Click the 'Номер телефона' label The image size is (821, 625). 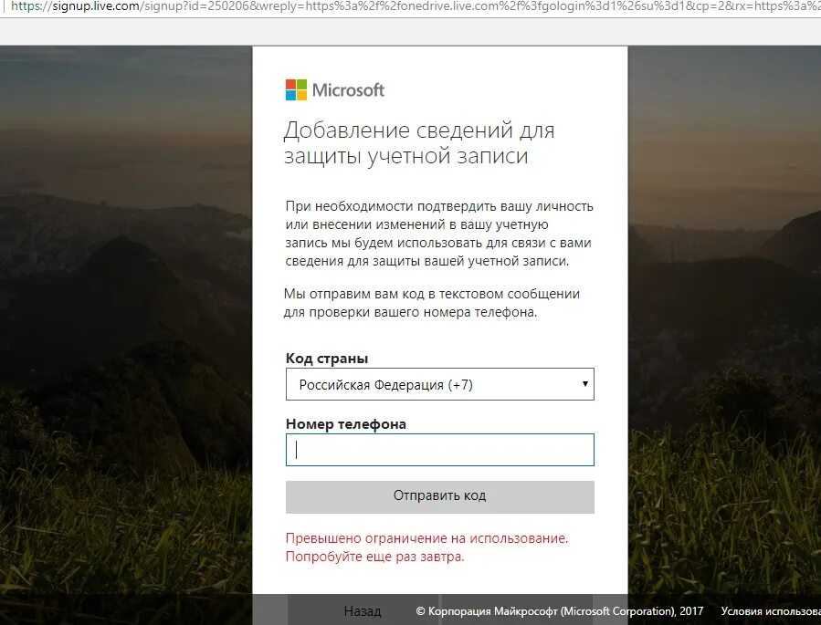coord(345,424)
